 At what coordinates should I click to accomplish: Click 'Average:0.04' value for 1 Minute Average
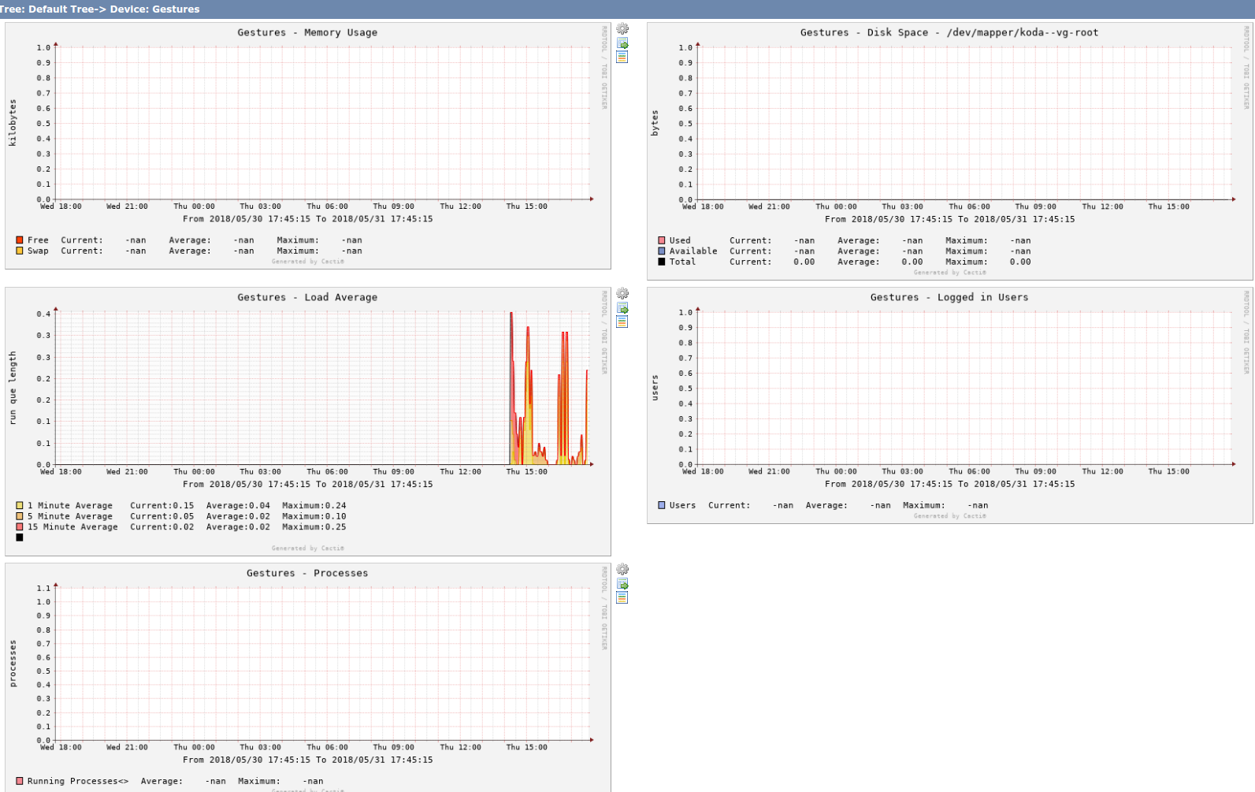(x=238, y=506)
